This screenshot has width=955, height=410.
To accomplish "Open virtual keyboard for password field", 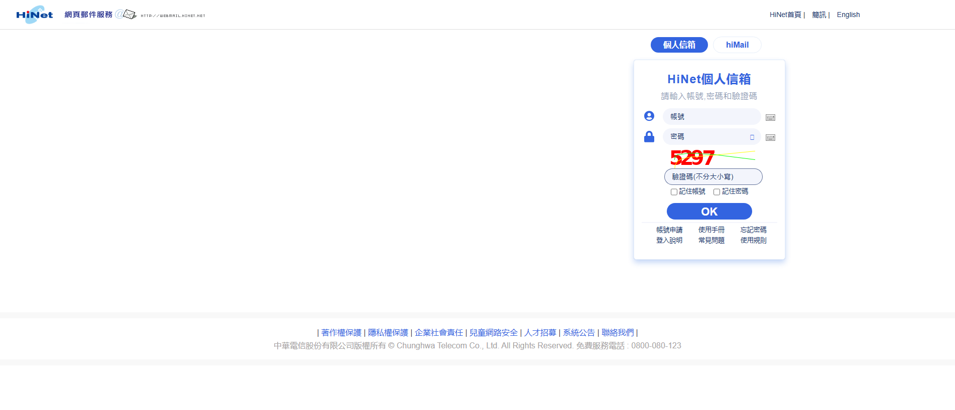I will pos(770,137).
